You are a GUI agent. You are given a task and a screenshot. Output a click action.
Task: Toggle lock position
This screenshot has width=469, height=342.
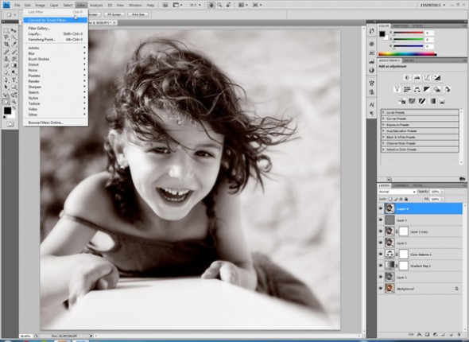point(401,199)
